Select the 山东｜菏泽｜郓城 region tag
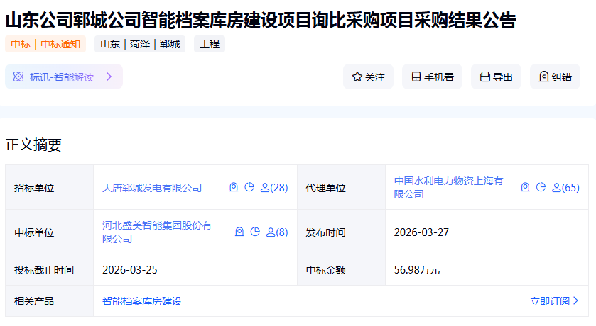The image size is (596, 326). (x=140, y=44)
